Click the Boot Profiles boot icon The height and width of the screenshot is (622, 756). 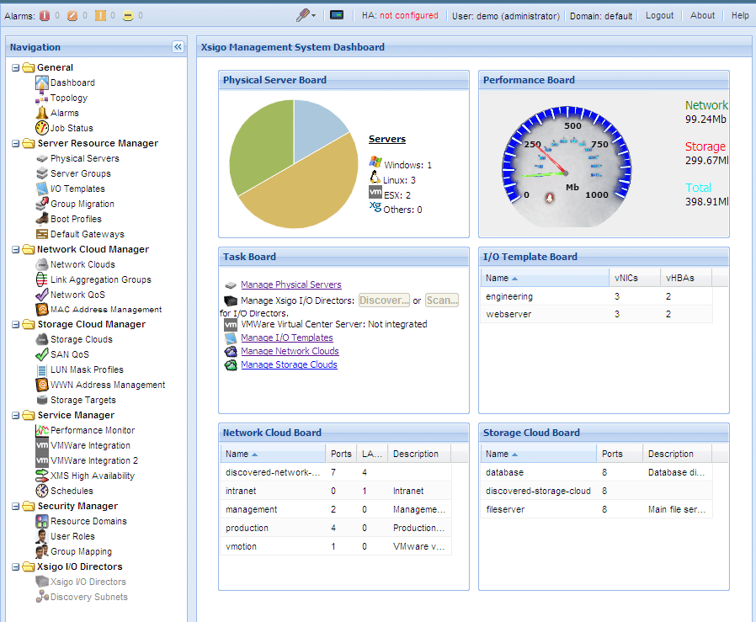coord(42,219)
